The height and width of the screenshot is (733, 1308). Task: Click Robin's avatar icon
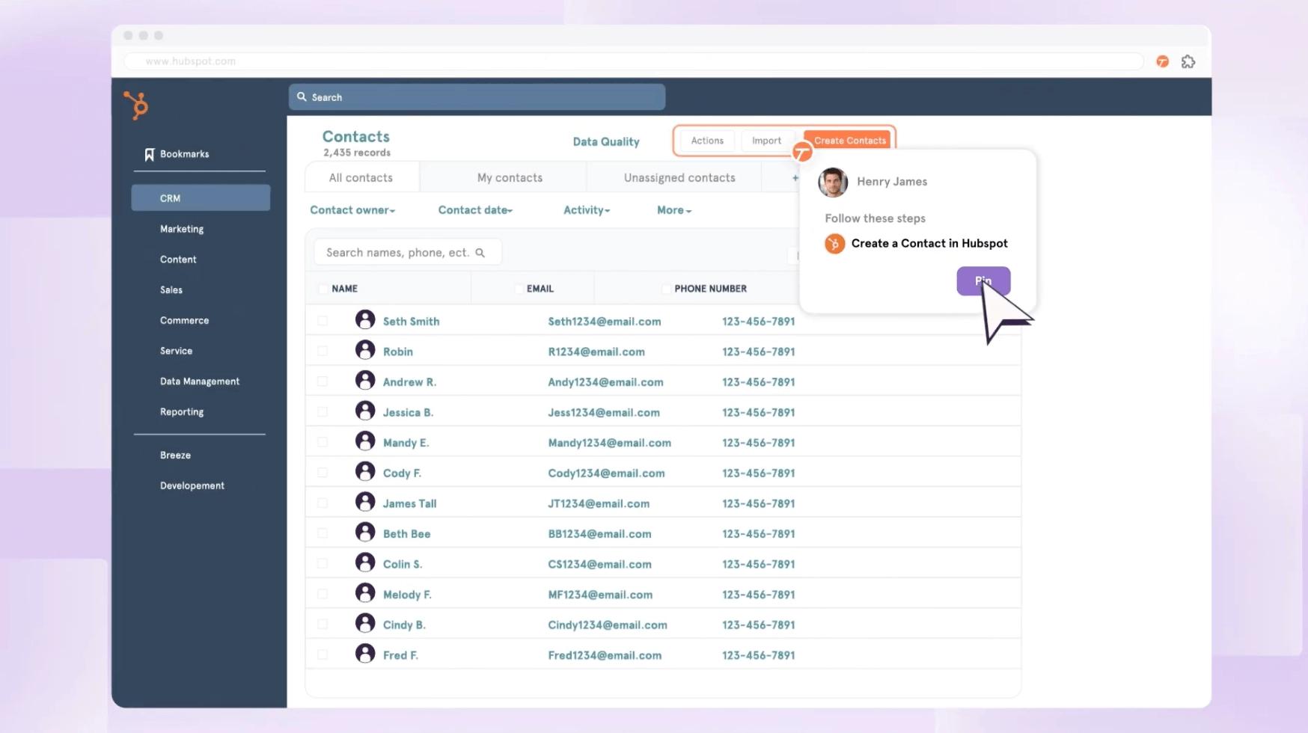[x=365, y=350]
